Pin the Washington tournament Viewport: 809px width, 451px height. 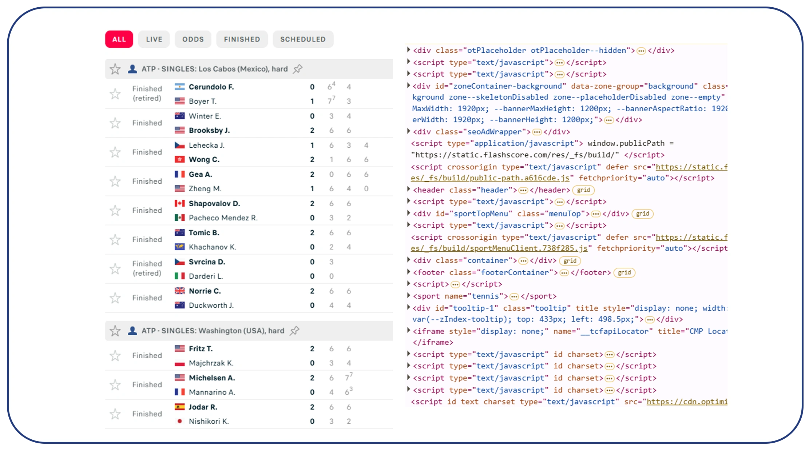pos(294,331)
